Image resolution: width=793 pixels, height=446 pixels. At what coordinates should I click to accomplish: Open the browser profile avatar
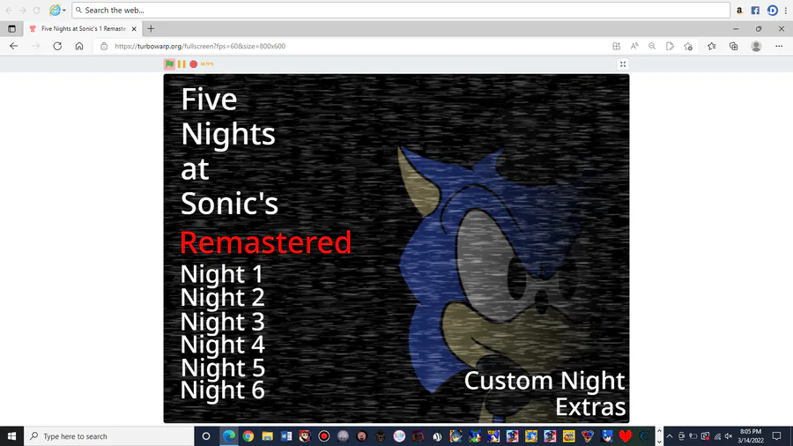(x=756, y=46)
